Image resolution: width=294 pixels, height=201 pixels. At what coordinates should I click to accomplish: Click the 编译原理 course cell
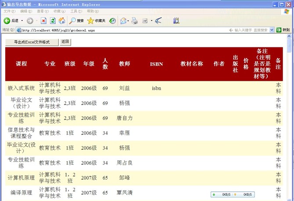pos(22,193)
